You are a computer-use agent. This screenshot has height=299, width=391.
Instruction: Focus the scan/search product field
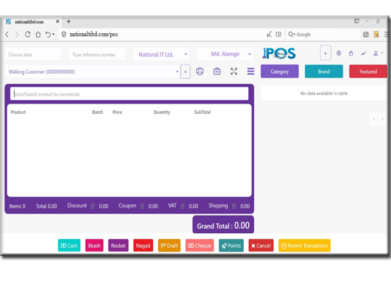(129, 94)
